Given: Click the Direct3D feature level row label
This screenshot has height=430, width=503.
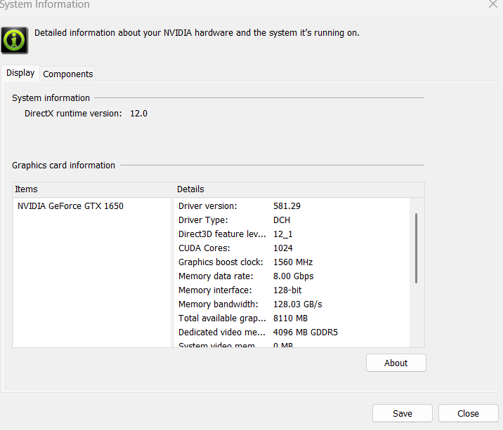Looking at the screenshot, I should click(222, 234).
